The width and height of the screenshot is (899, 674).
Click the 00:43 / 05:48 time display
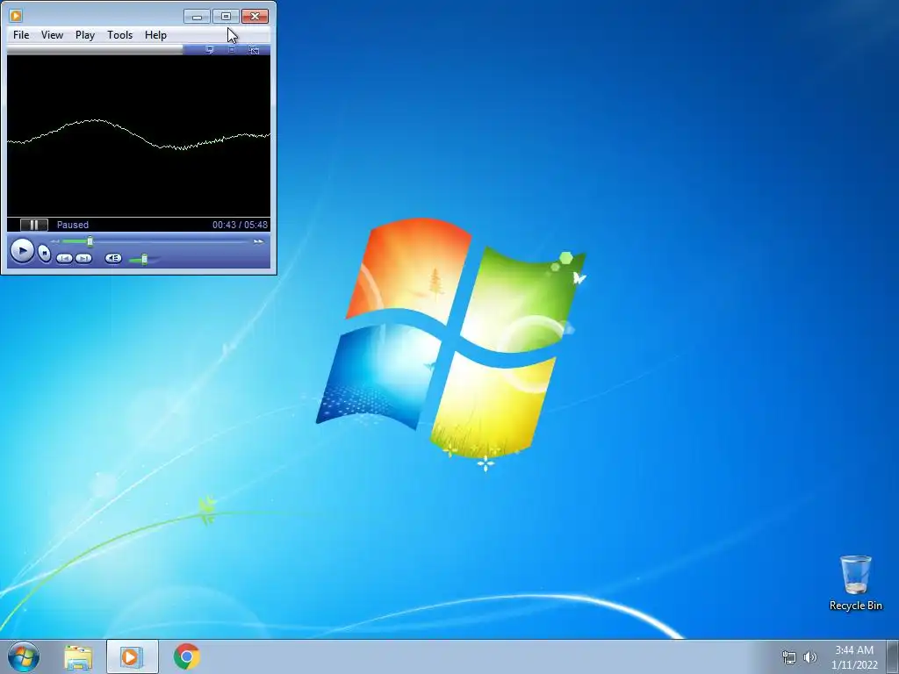(x=240, y=225)
